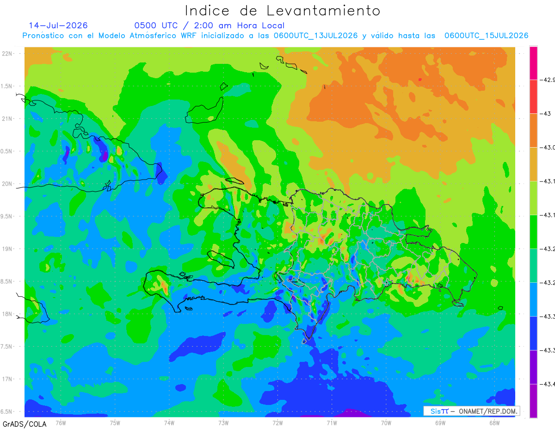Image resolution: width=555 pixels, height=429 pixels.
Task: Click the '-42.9' color scale value
Action: tap(549, 80)
